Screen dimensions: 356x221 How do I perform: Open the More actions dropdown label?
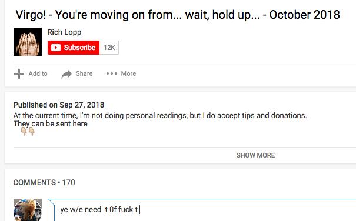[x=128, y=73]
